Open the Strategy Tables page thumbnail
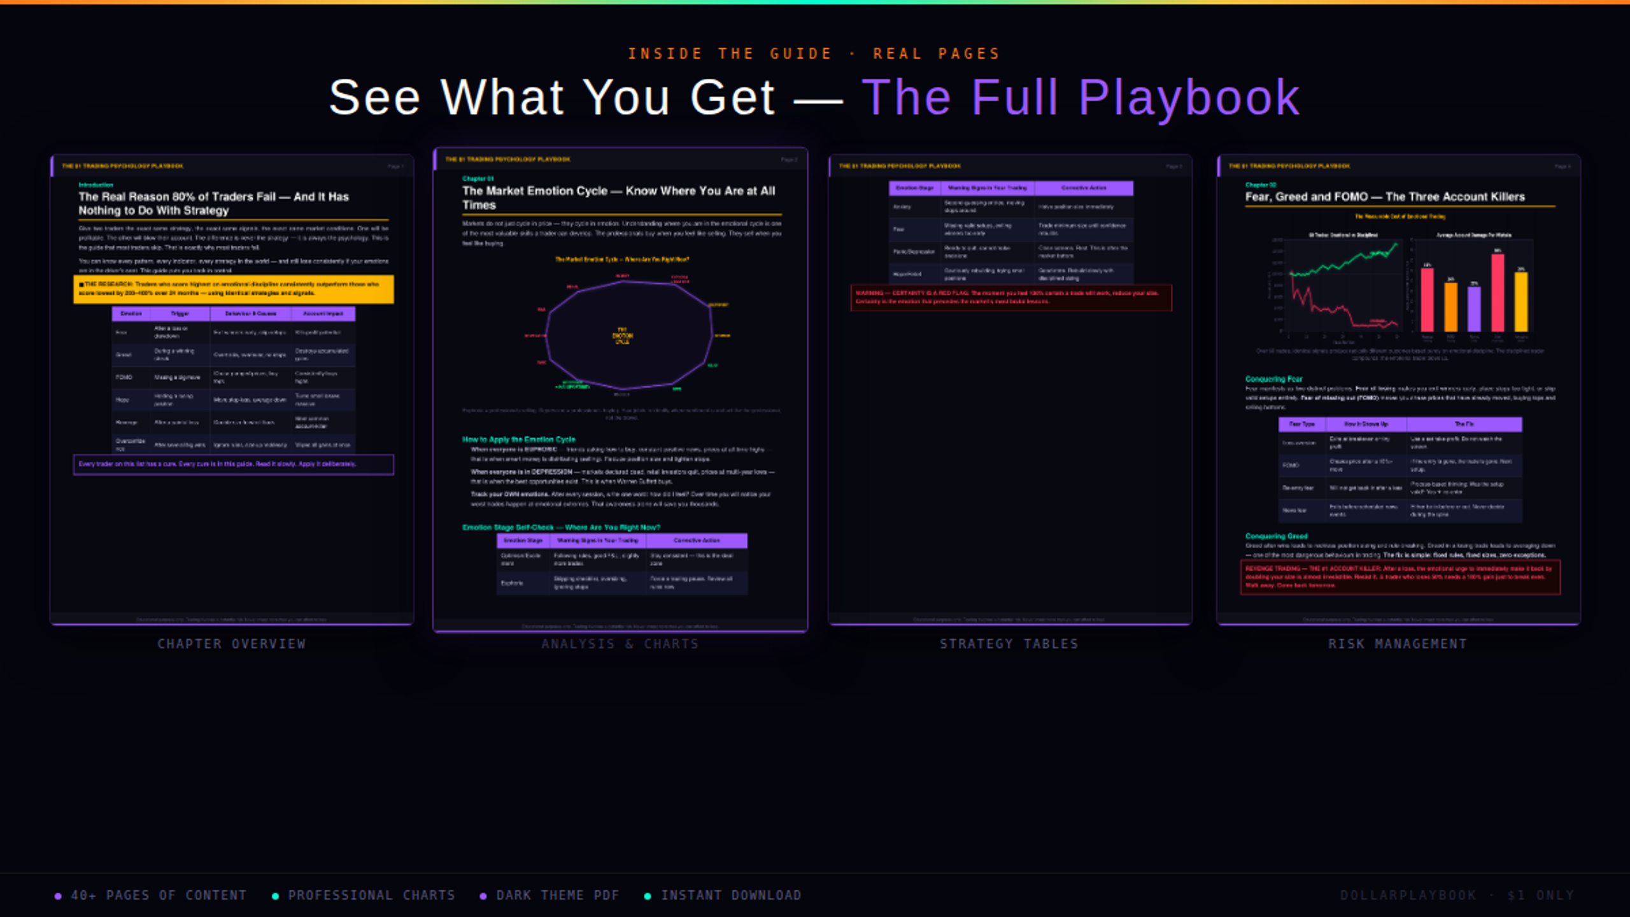 coord(1010,390)
